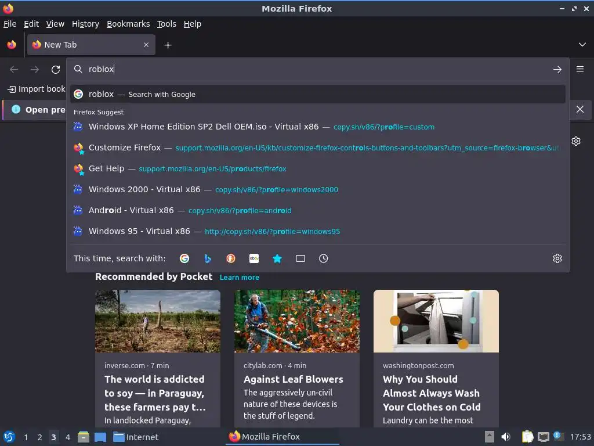
Task: Search in Bookmarks star icon
Action: pyautogui.click(x=277, y=258)
